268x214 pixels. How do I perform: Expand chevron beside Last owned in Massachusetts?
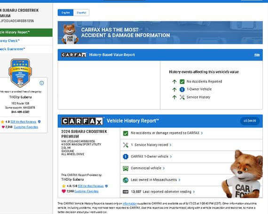click(179, 180)
